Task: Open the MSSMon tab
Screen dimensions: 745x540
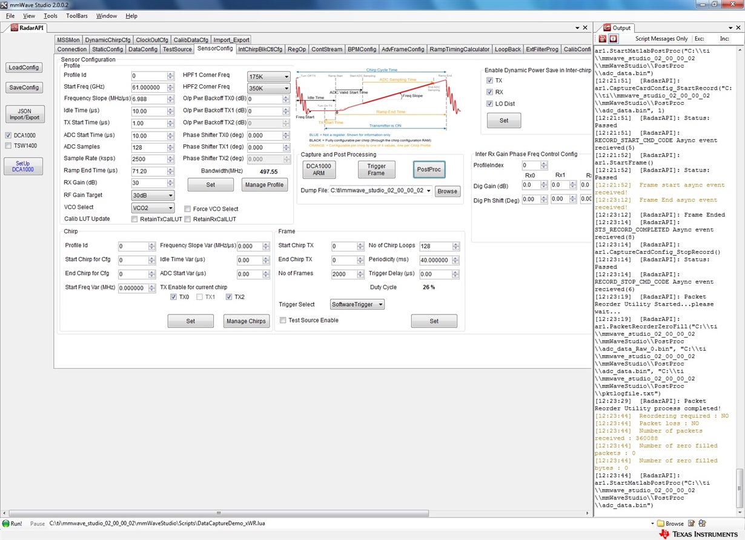Action: point(68,40)
